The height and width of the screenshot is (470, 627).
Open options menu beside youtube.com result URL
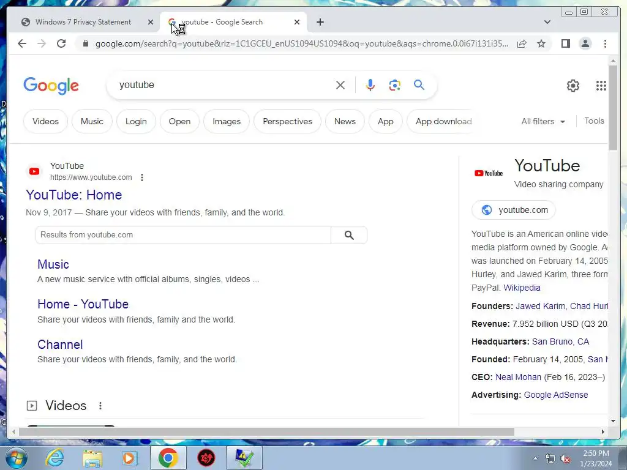pos(142,177)
